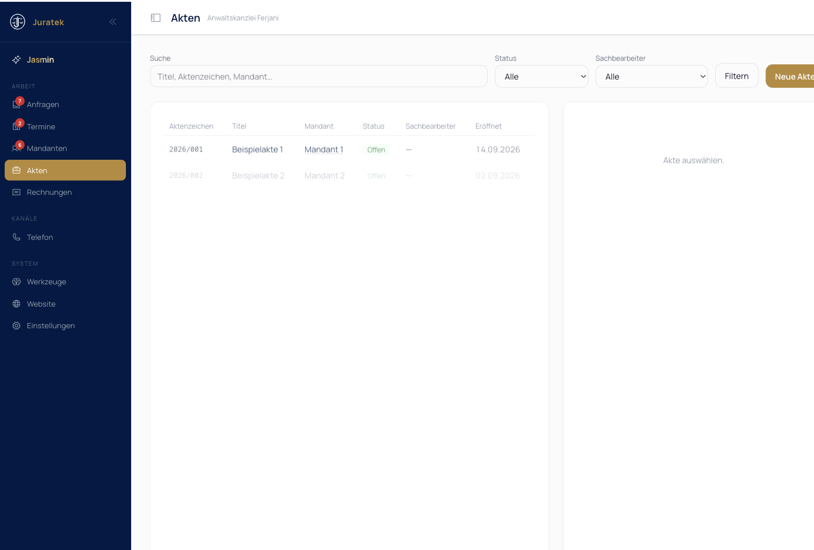The image size is (814, 550).
Task: Click the Telefon phone icon
Action: pyautogui.click(x=16, y=237)
